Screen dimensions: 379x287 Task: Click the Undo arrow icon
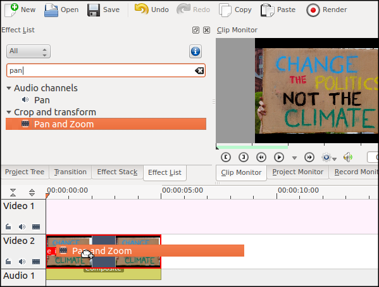coord(141,10)
